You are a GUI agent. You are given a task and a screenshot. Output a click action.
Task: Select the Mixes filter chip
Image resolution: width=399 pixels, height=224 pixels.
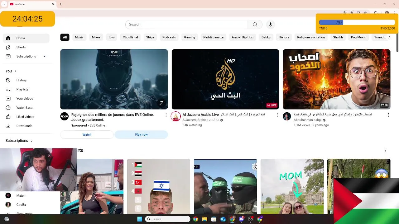click(x=96, y=37)
